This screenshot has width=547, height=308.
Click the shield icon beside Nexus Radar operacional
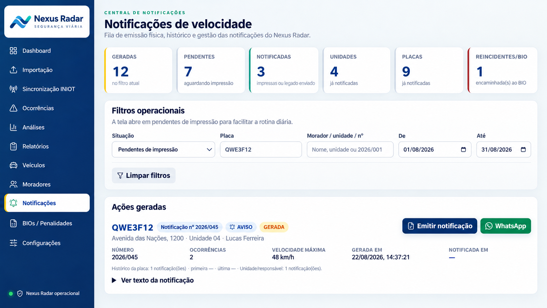pyautogui.click(x=20, y=294)
